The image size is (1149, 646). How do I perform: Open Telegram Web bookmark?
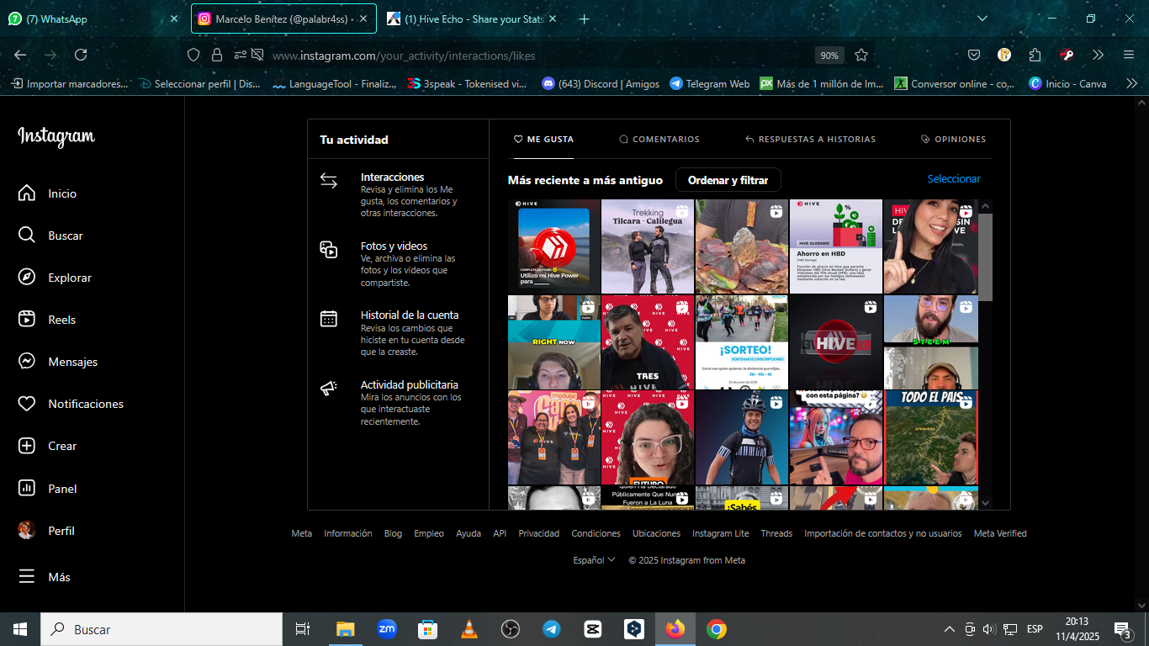pyautogui.click(x=709, y=83)
